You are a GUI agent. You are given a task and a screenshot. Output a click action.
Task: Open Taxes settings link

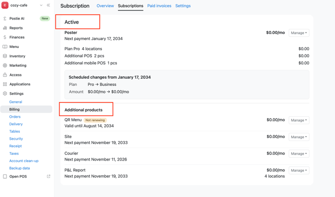pos(14,154)
